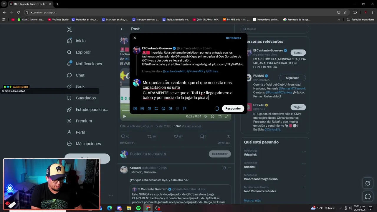Viewport: 377px width, 212px height.
Task: Open video settings gear
Action: pyautogui.click(x=213, y=117)
